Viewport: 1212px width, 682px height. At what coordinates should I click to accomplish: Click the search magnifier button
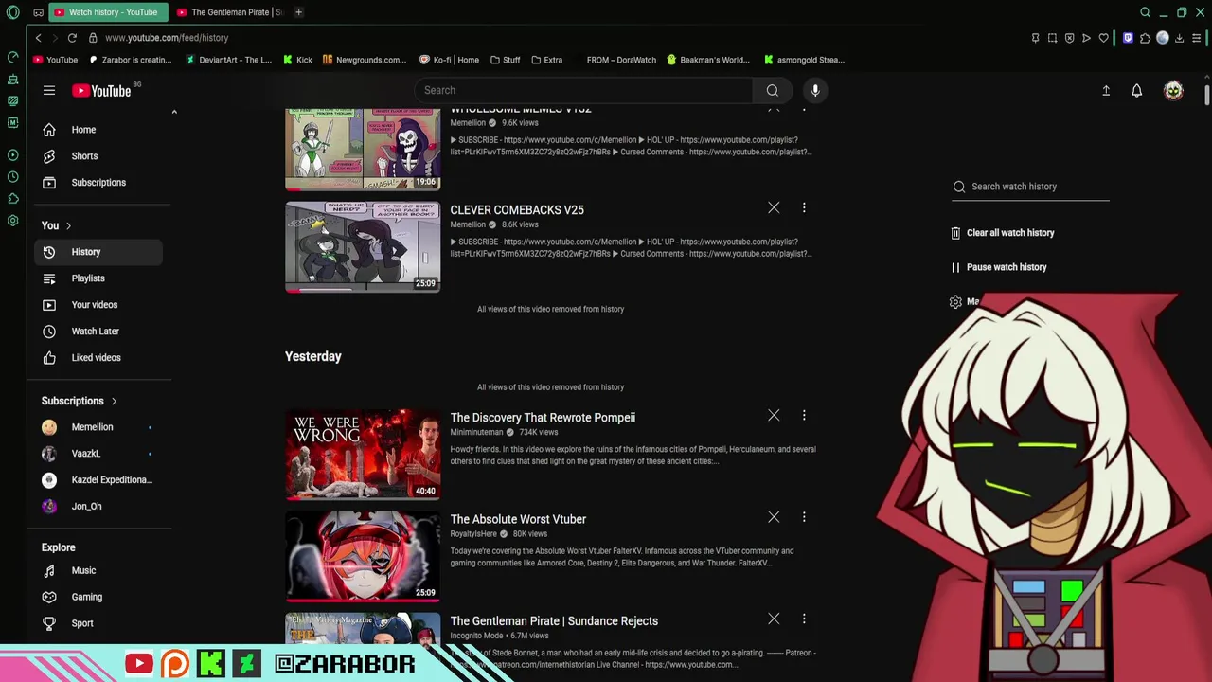coord(773,90)
